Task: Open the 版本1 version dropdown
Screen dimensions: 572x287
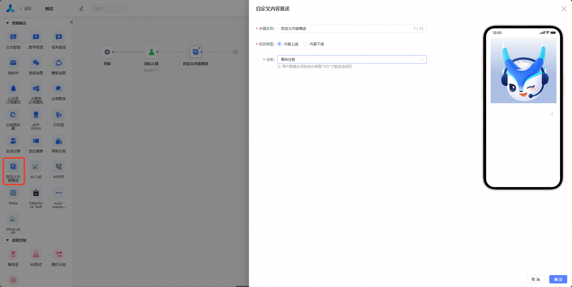Action: coord(109,8)
